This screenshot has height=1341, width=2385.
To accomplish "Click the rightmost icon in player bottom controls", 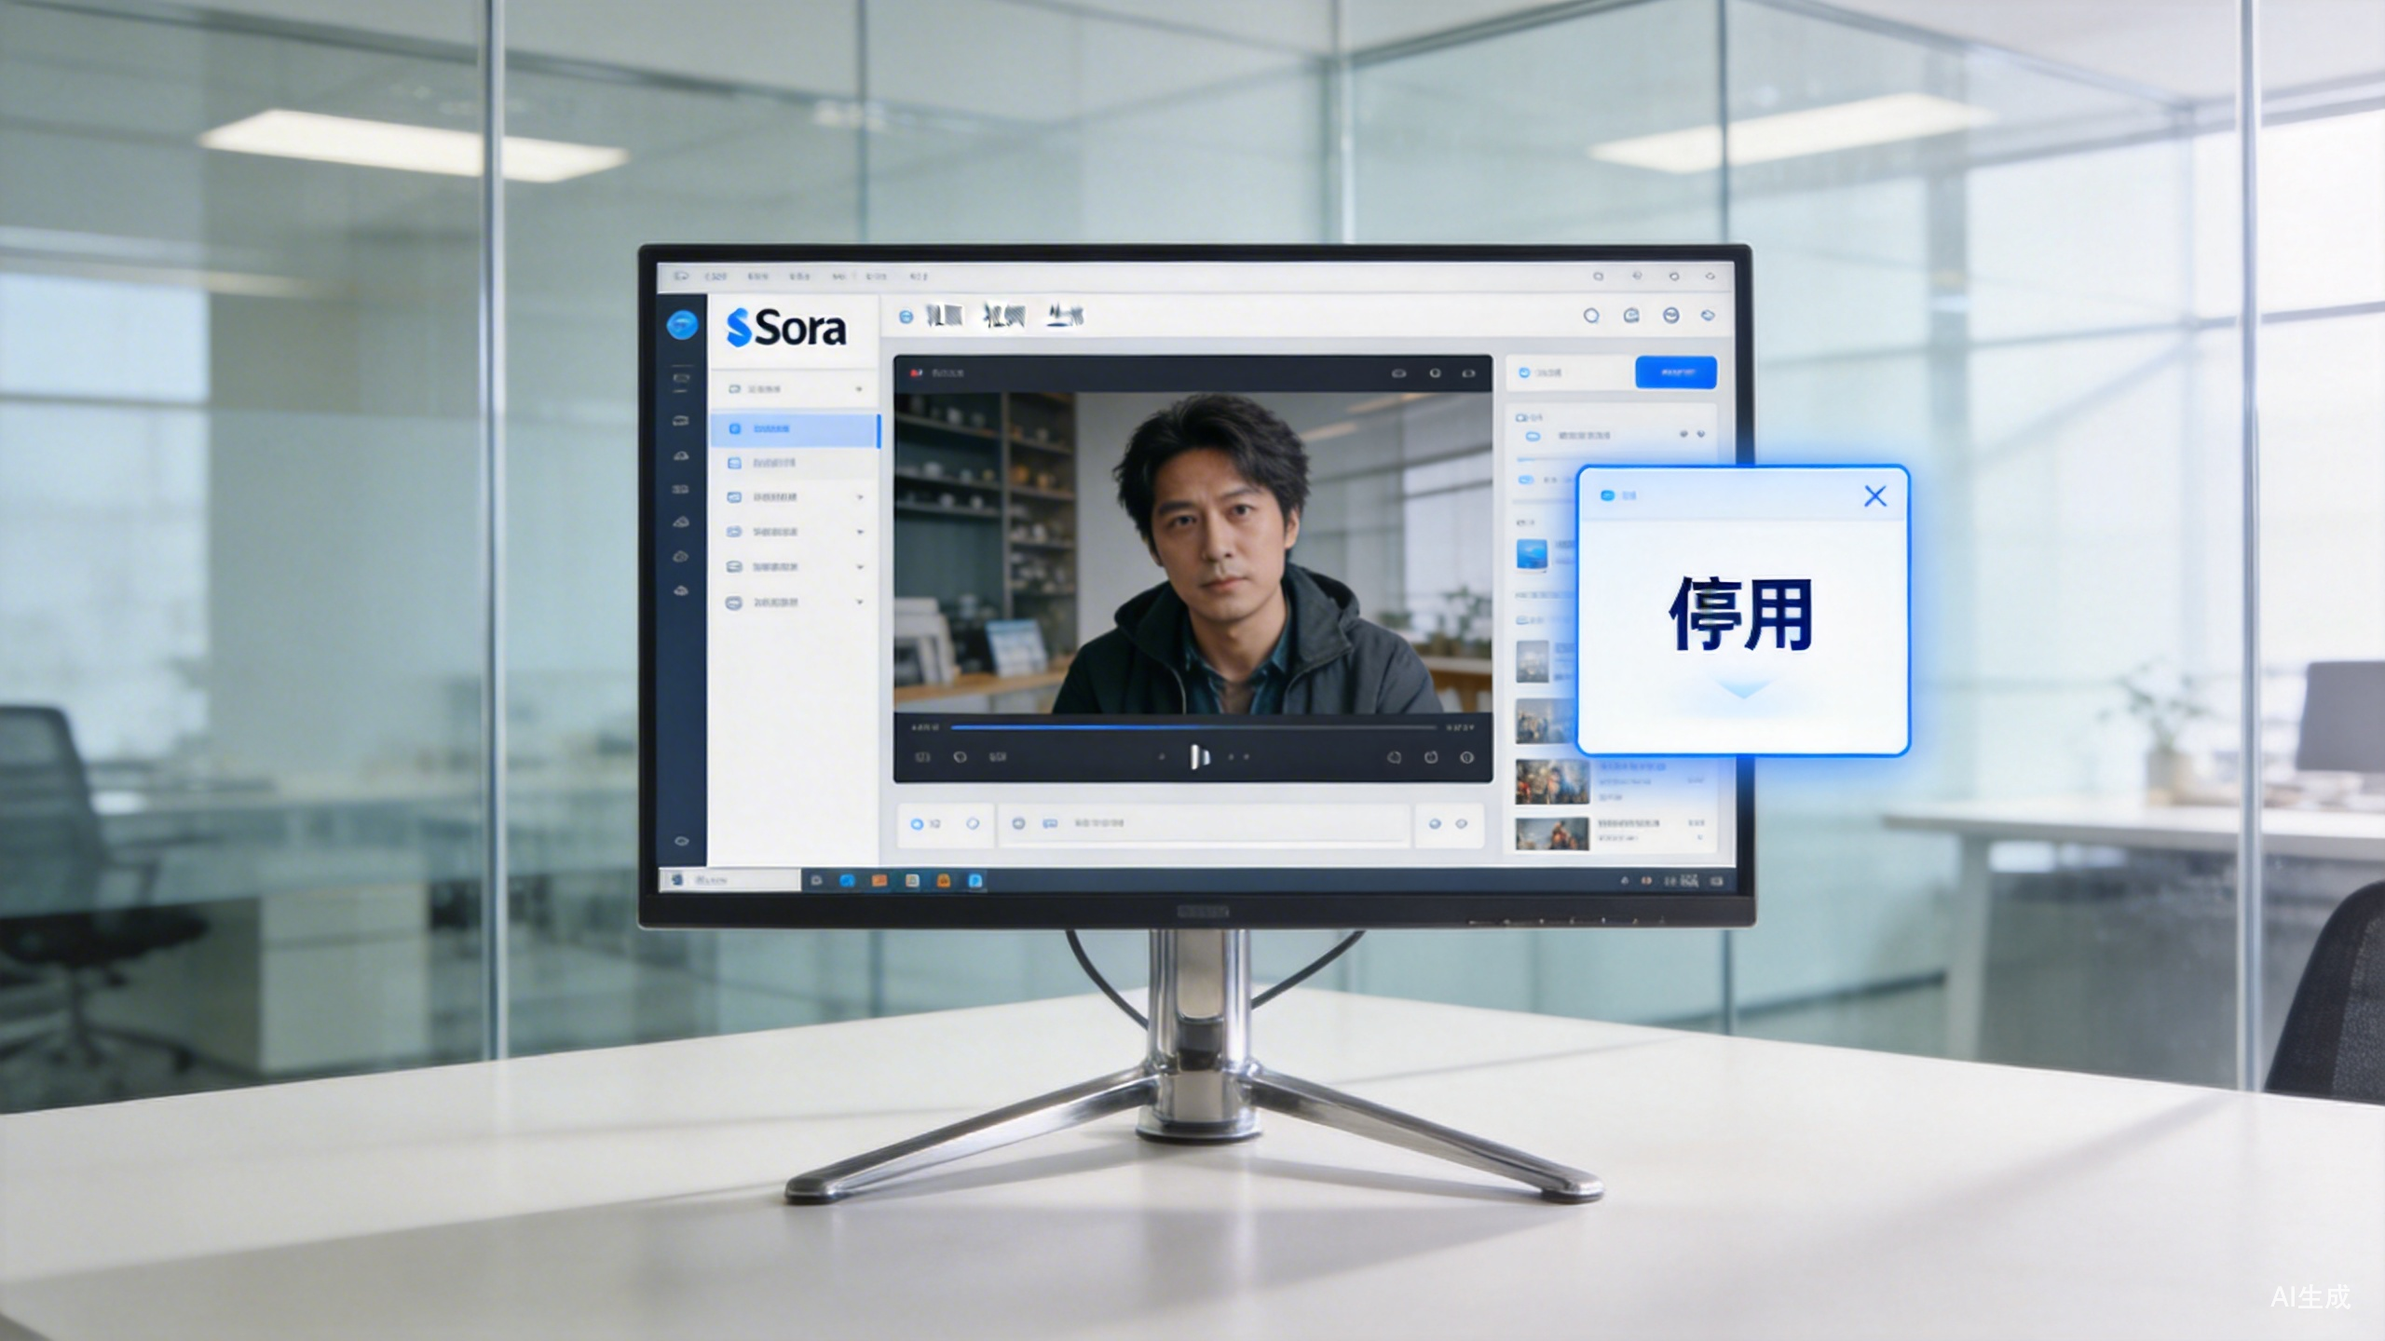I will (x=1466, y=757).
